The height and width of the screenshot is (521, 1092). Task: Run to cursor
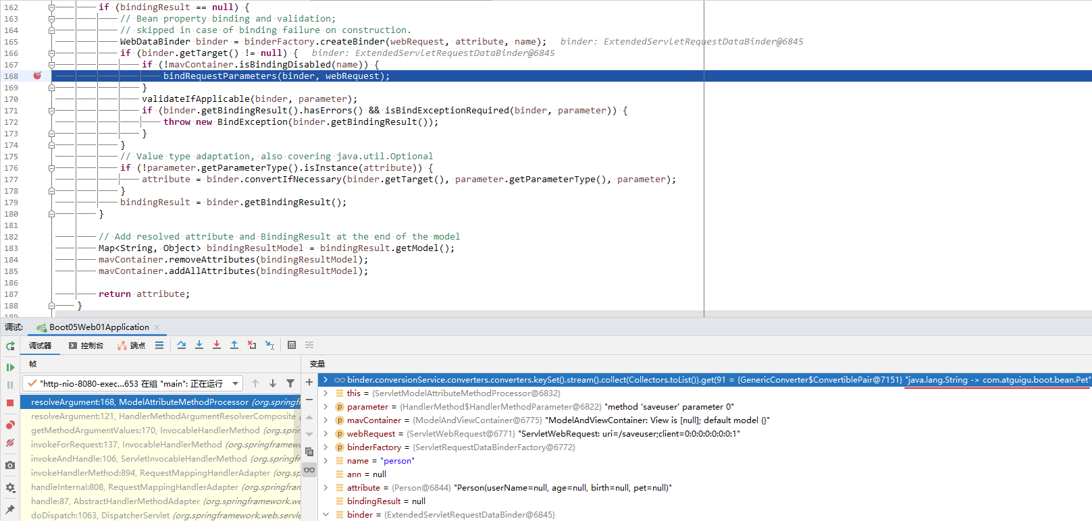[269, 345]
